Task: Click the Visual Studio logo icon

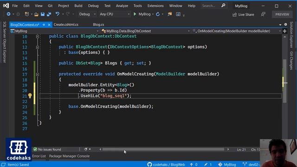Action: pos(6,6)
